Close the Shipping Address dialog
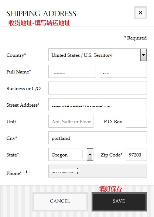Image resolution: width=154 pixels, height=217 pixels. coord(140,13)
